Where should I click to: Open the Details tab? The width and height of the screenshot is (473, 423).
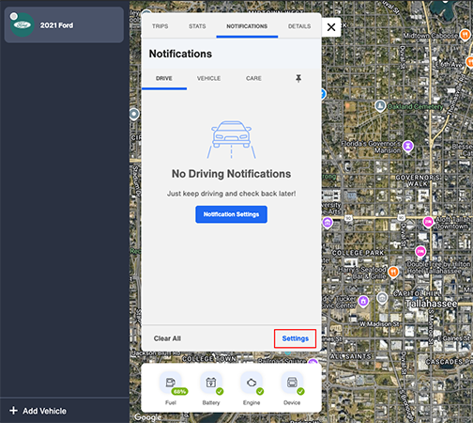(299, 26)
